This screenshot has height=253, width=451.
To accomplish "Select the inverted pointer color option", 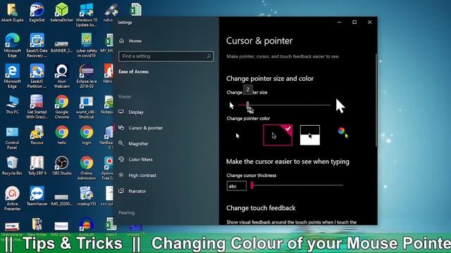I will (310, 135).
